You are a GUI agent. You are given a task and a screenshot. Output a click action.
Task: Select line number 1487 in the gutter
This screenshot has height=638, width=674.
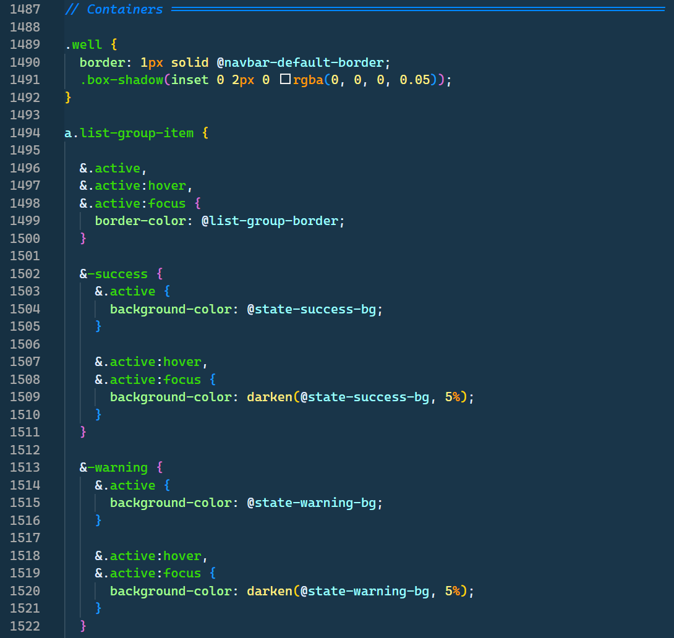tap(25, 9)
